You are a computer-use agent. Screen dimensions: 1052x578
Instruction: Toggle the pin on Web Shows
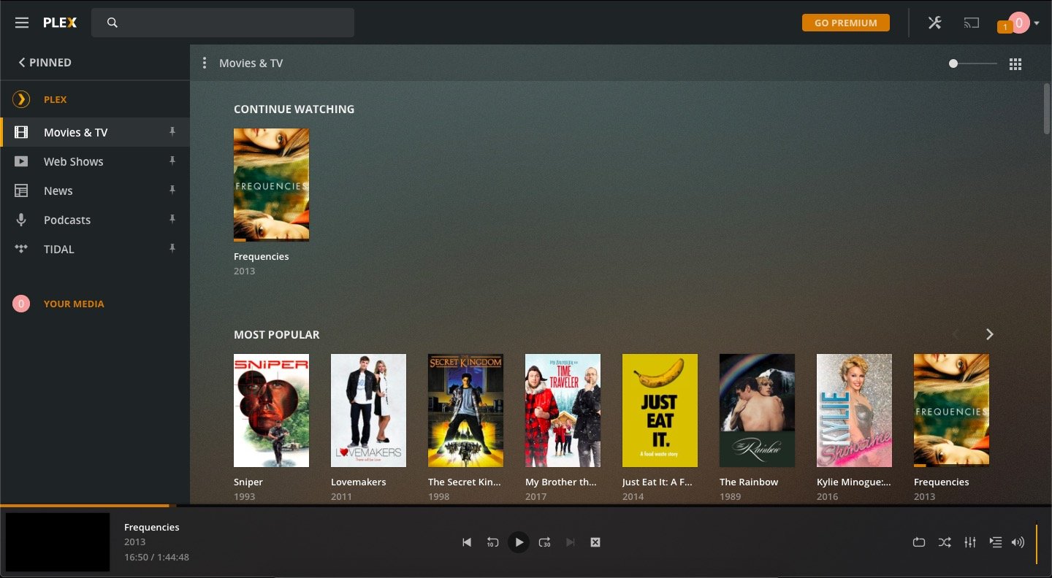pos(172,161)
